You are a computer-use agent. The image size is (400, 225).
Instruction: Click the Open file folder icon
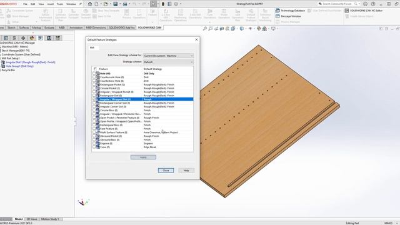coord(106,4)
